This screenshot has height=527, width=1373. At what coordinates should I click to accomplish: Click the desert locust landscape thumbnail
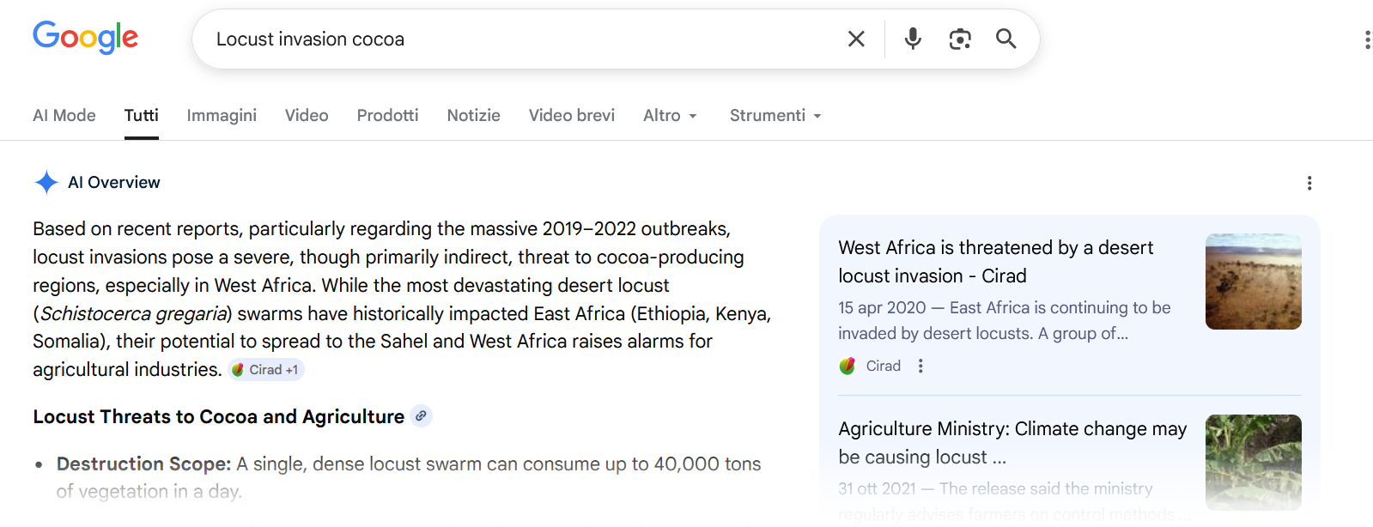[1253, 282]
